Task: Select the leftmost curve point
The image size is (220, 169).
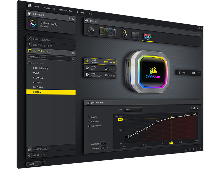Action: 129,136
